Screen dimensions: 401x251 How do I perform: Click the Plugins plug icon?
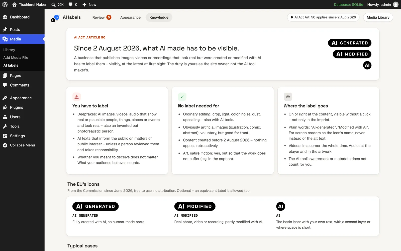[x=5, y=107]
